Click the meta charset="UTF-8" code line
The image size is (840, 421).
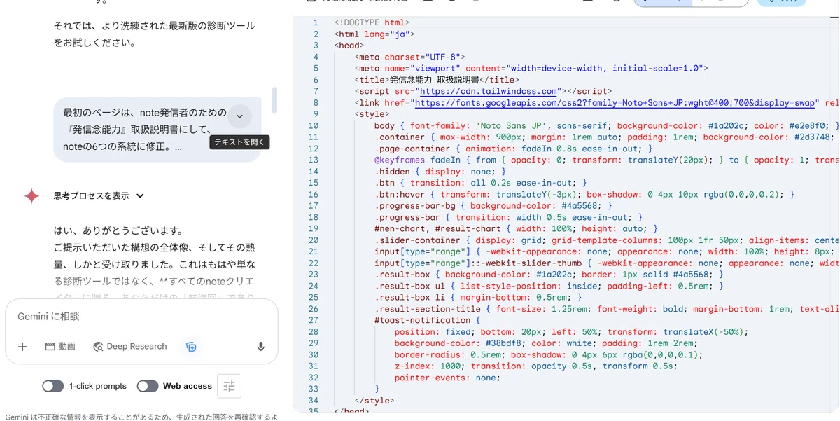coord(409,57)
